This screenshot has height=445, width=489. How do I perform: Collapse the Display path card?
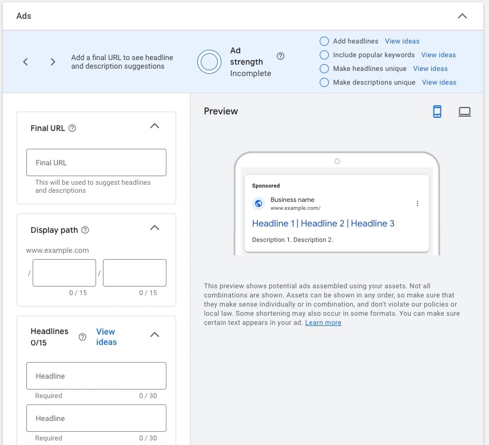tap(154, 228)
